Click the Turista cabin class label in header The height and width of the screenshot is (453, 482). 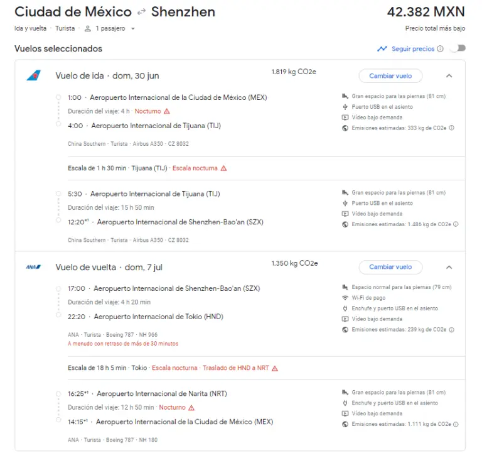tap(65, 28)
